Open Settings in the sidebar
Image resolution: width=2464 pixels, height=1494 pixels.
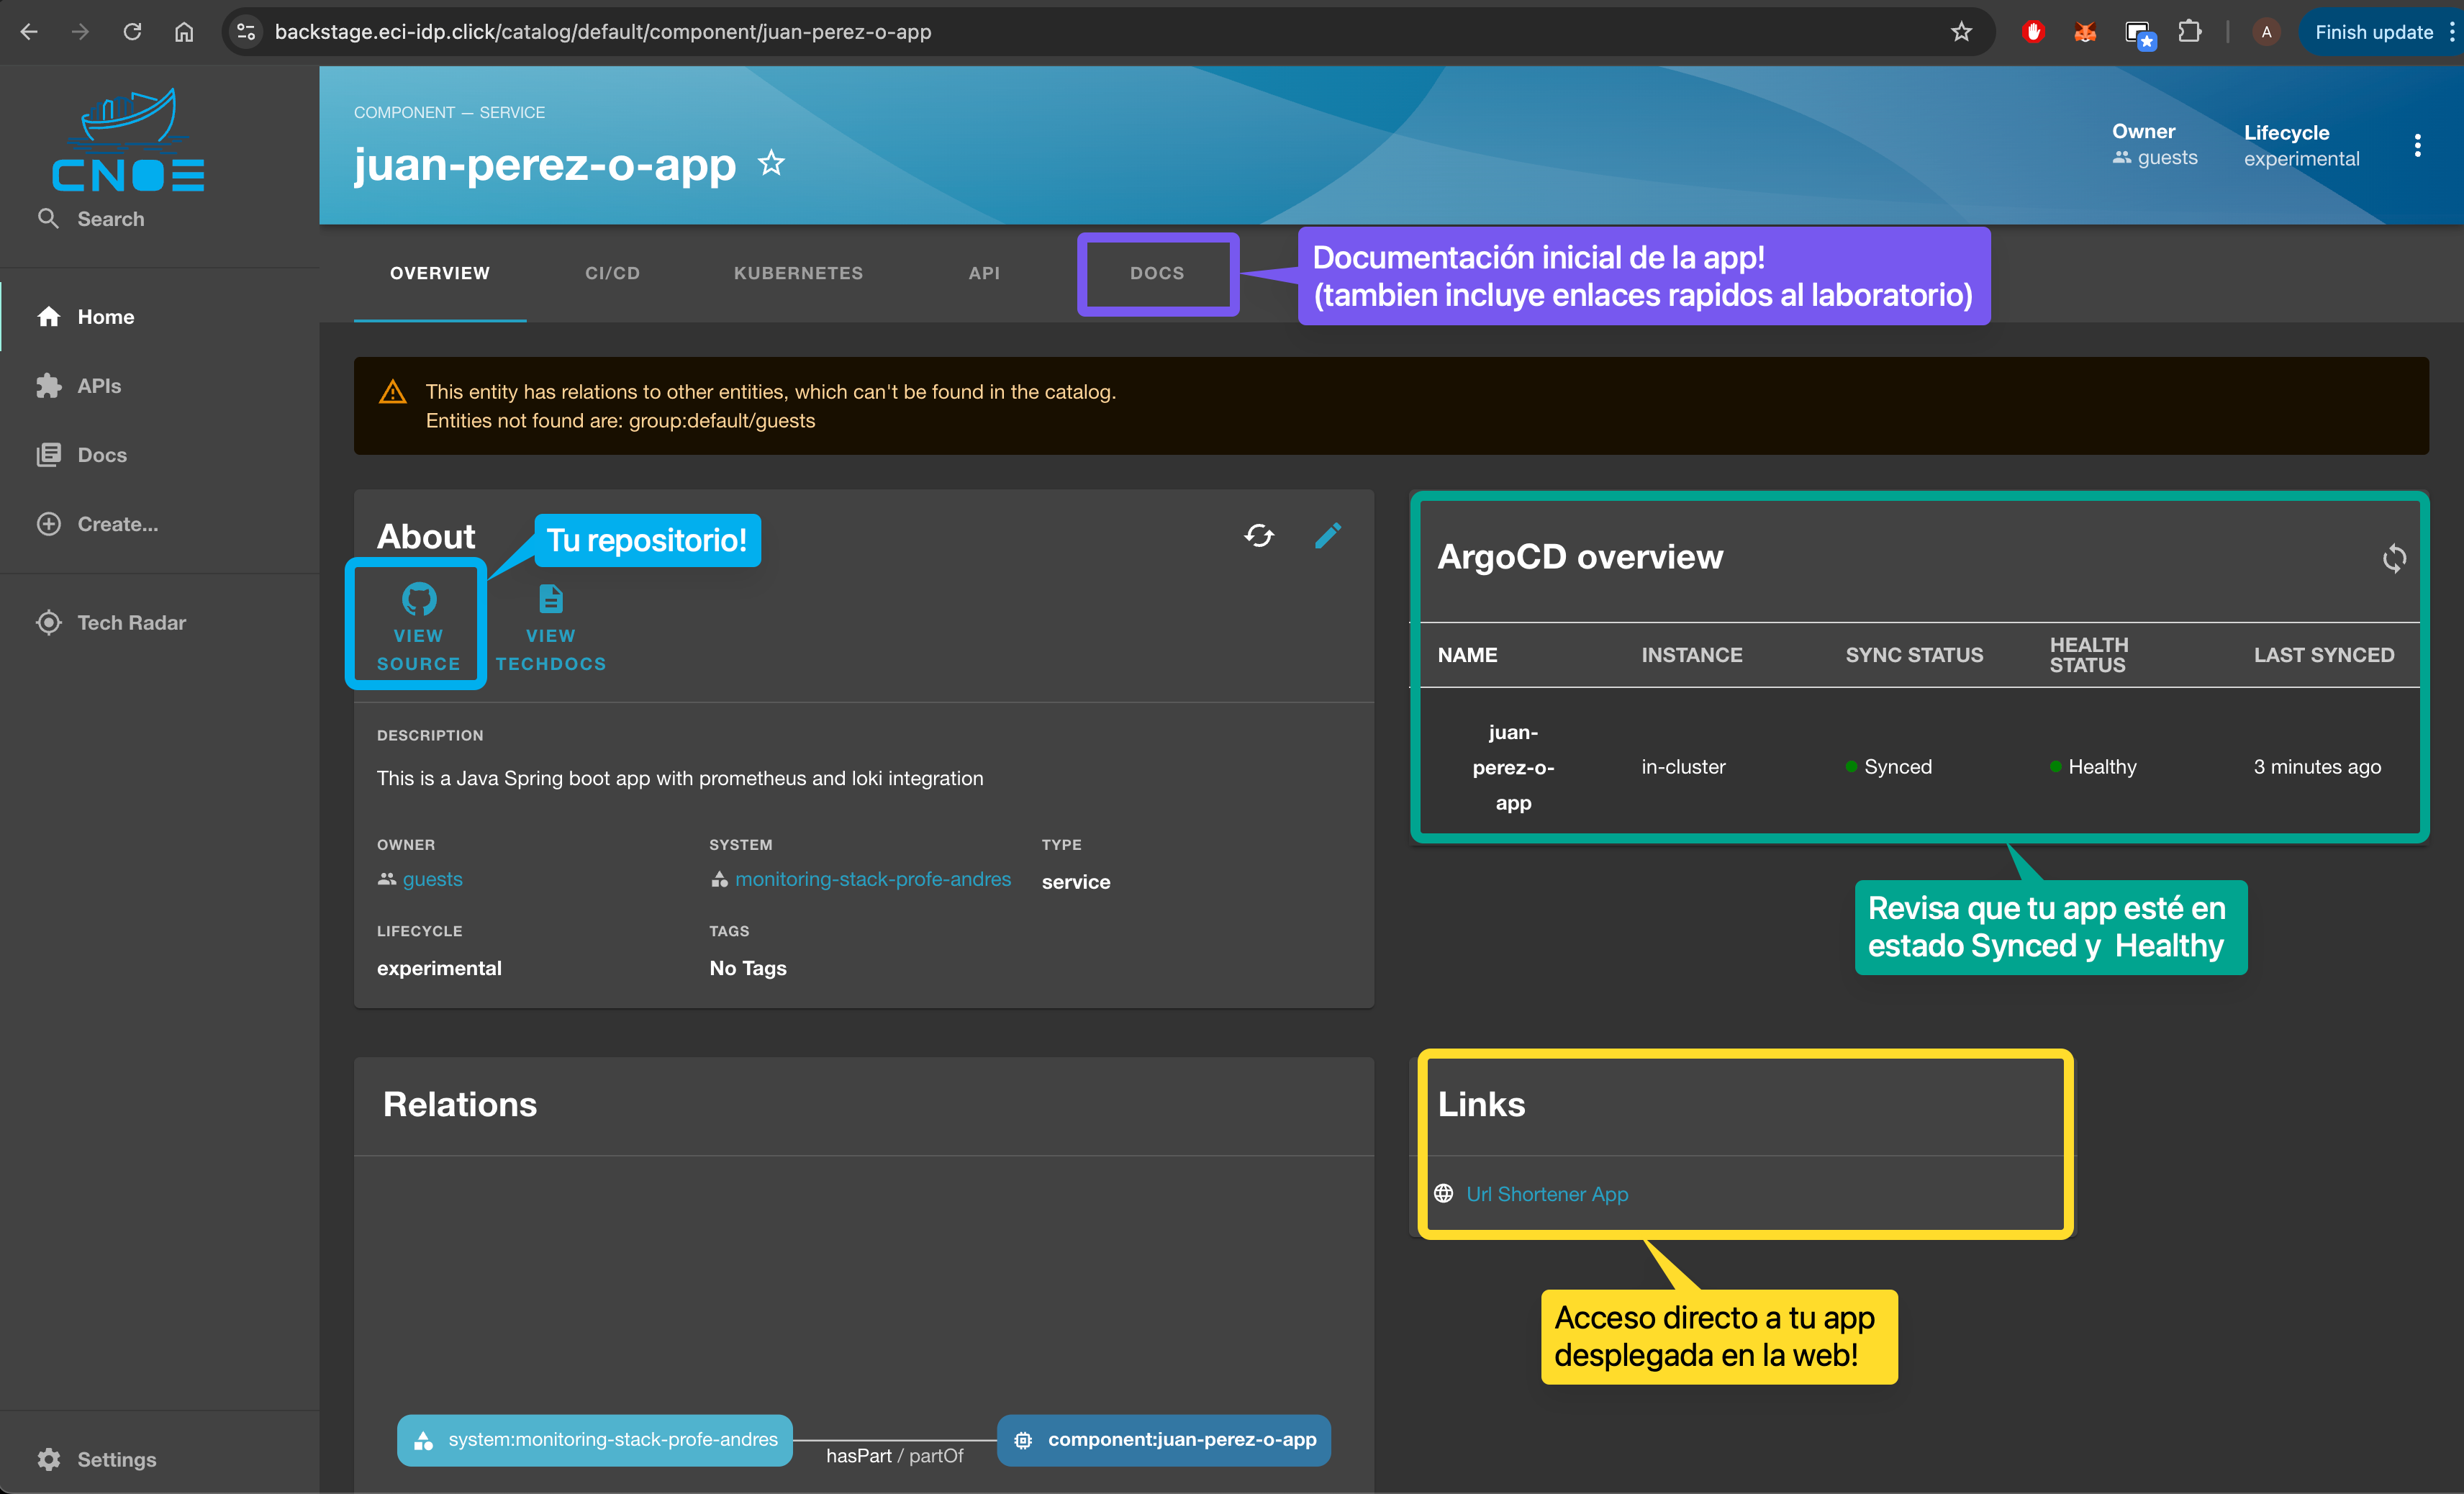(116, 1459)
